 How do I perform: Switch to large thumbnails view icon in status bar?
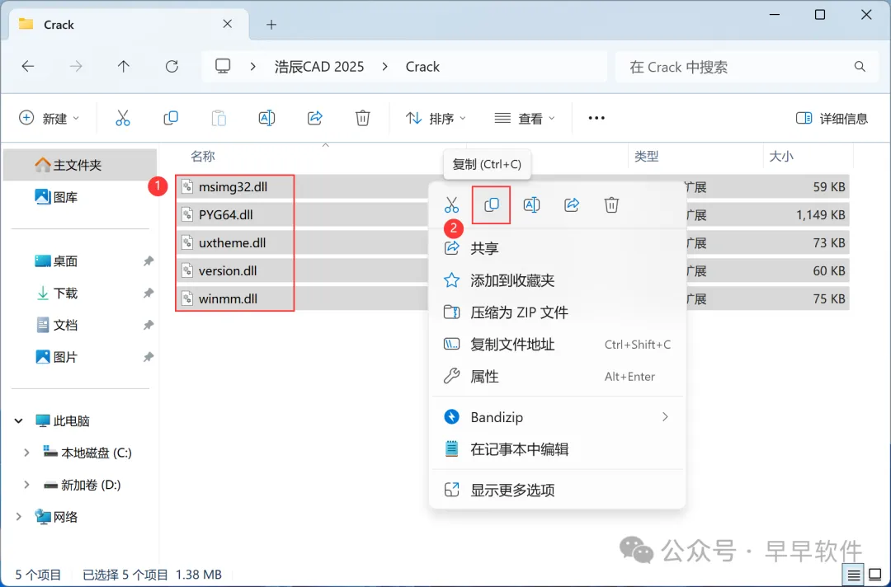875,575
